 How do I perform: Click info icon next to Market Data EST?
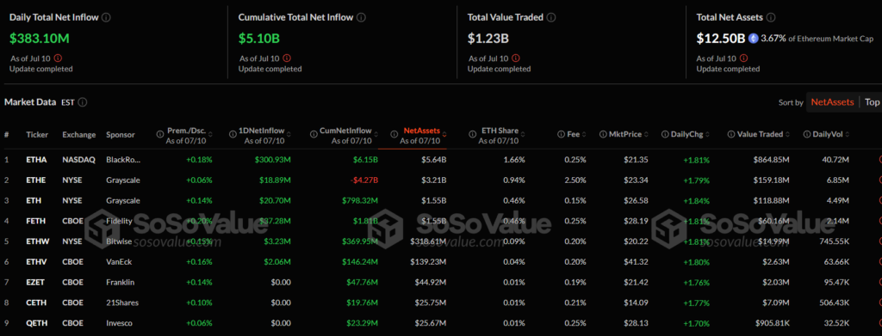click(83, 102)
